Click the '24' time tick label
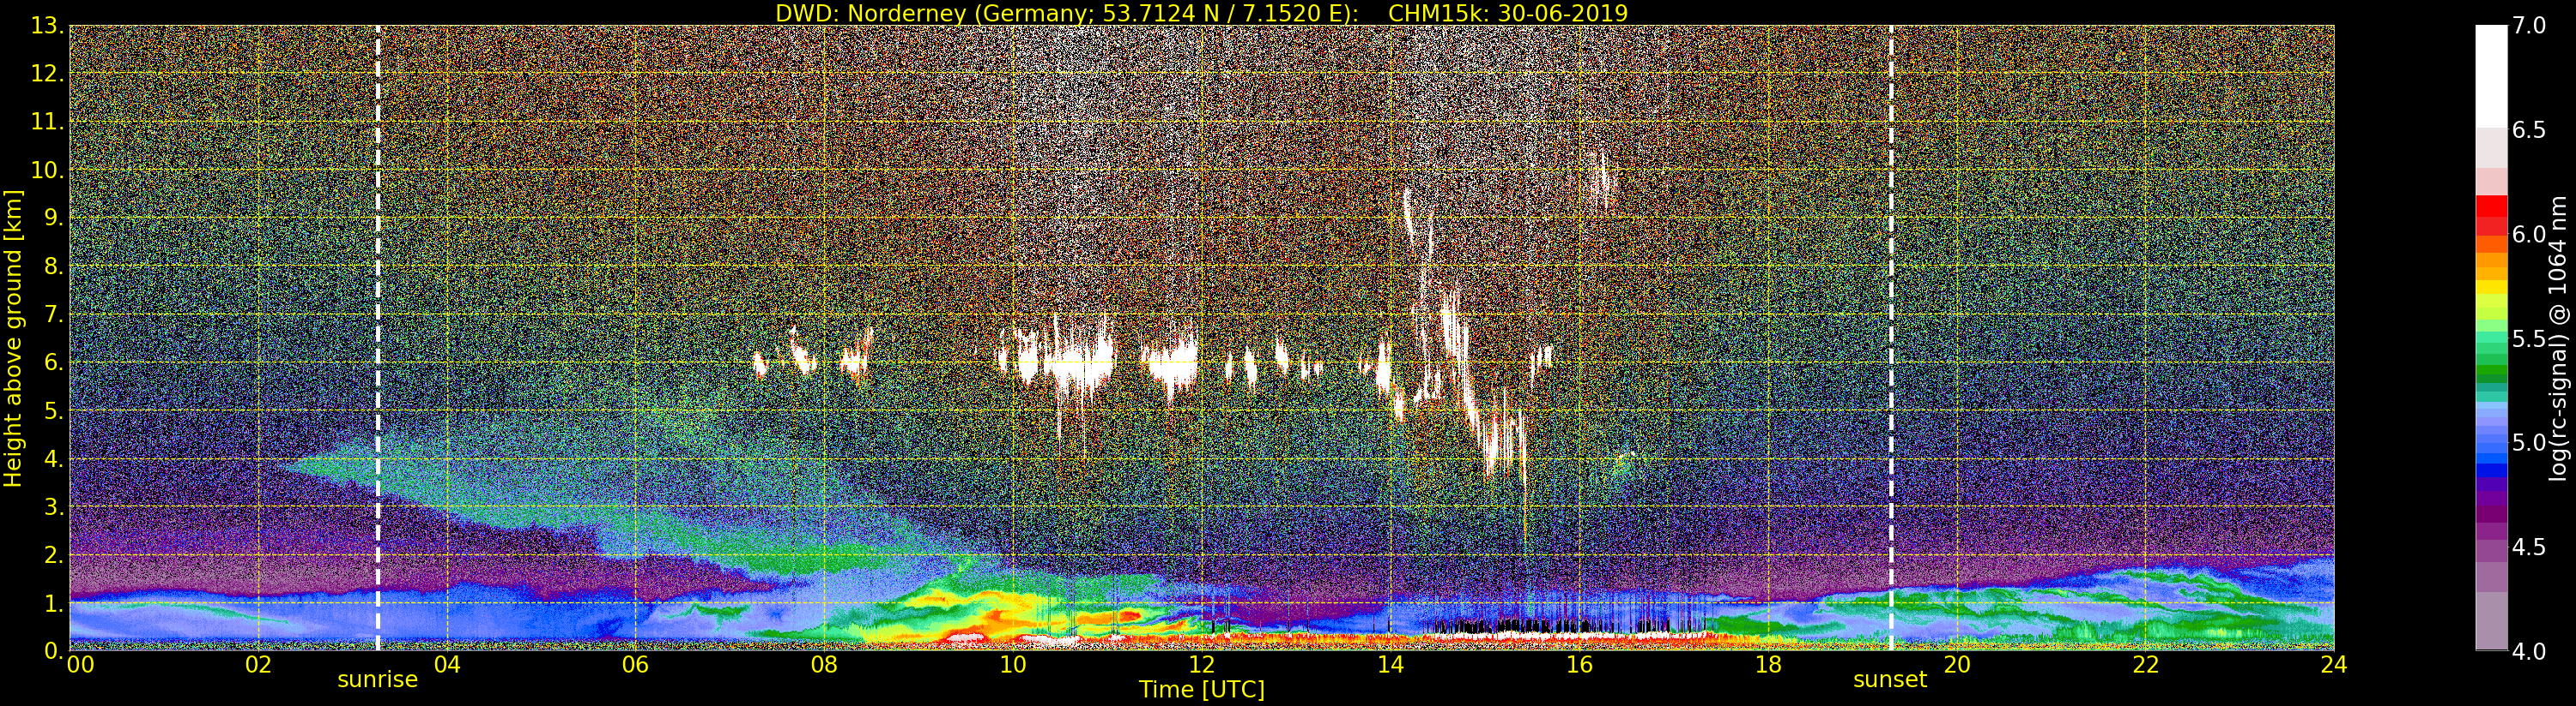The height and width of the screenshot is (706, 2576). pyautogui.click(x=2334, y=665)
